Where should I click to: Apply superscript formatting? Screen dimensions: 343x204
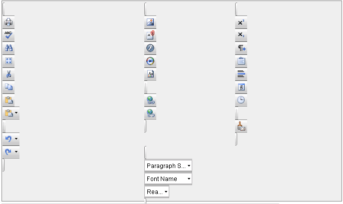(241, 22)
